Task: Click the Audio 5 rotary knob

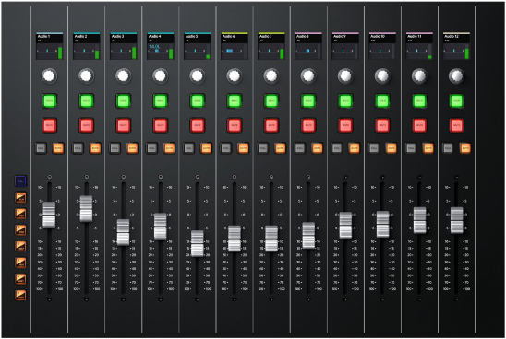Action: pyautogui.click(x=198, y=76)
